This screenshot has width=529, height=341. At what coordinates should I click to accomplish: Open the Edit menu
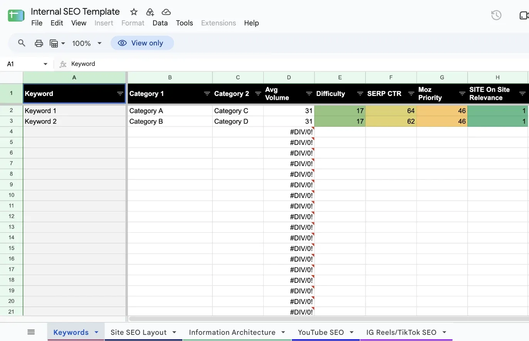pyautogui.click(x=57, y=23)
